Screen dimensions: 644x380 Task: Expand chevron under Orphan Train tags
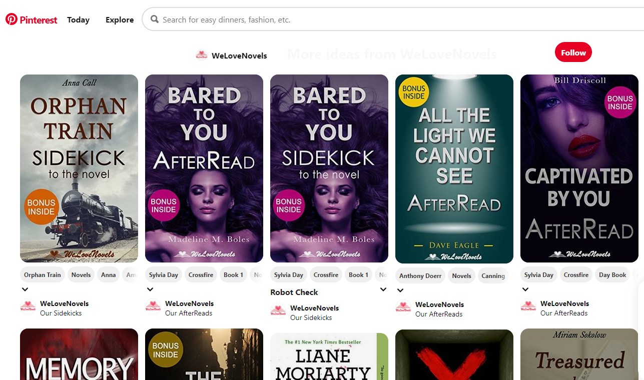pos(25,289)
